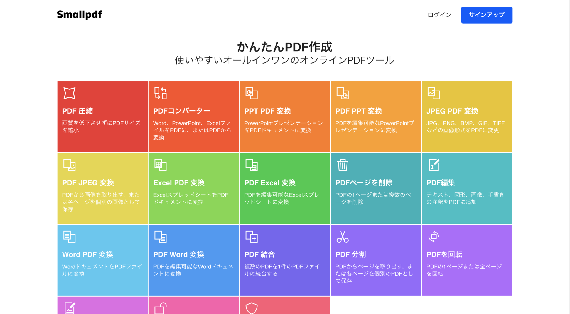
Task: Click the PDF 圧縮 compress icon
Action: coord(69,93)
